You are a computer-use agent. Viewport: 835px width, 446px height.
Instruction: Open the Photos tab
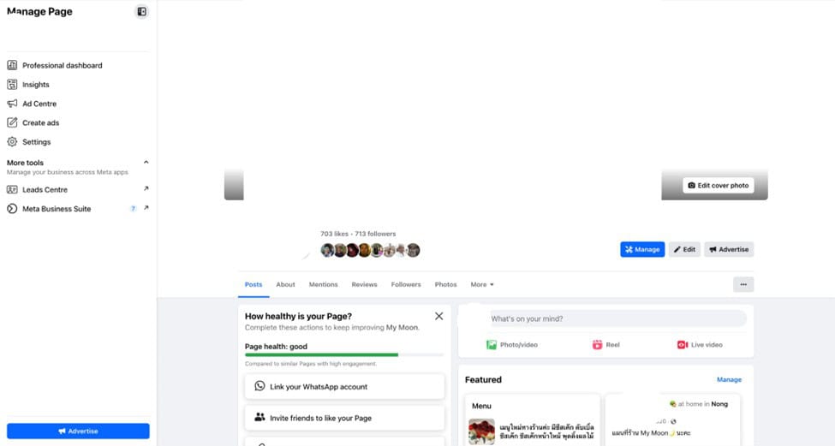pos(445,285)
